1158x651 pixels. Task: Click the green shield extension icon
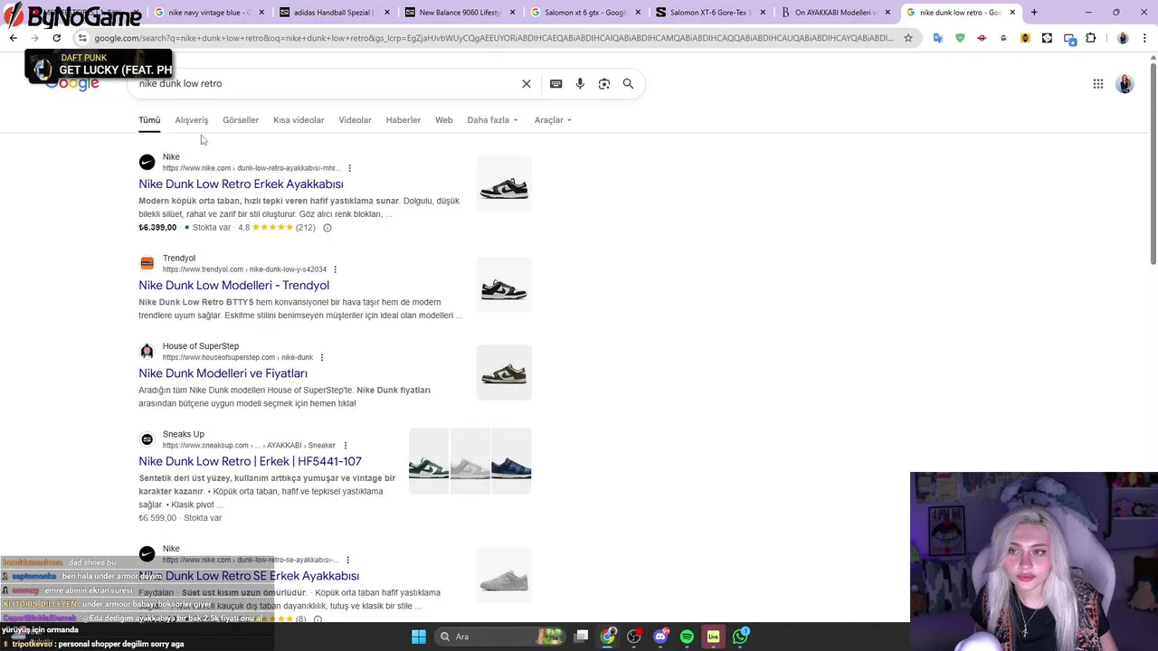[960, 38]
